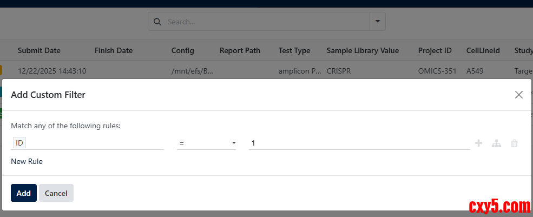533x217 pixels.
Task: Click the Sample Library Value column header
Action: click(x=363, y=51)
